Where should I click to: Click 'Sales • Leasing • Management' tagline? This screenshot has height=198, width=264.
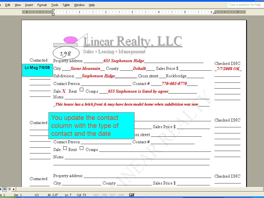pyautogui.click(x=114, y=51)
